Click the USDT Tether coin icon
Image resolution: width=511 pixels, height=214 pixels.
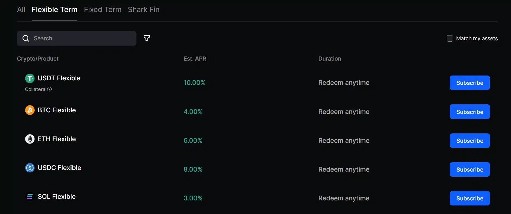30,78
